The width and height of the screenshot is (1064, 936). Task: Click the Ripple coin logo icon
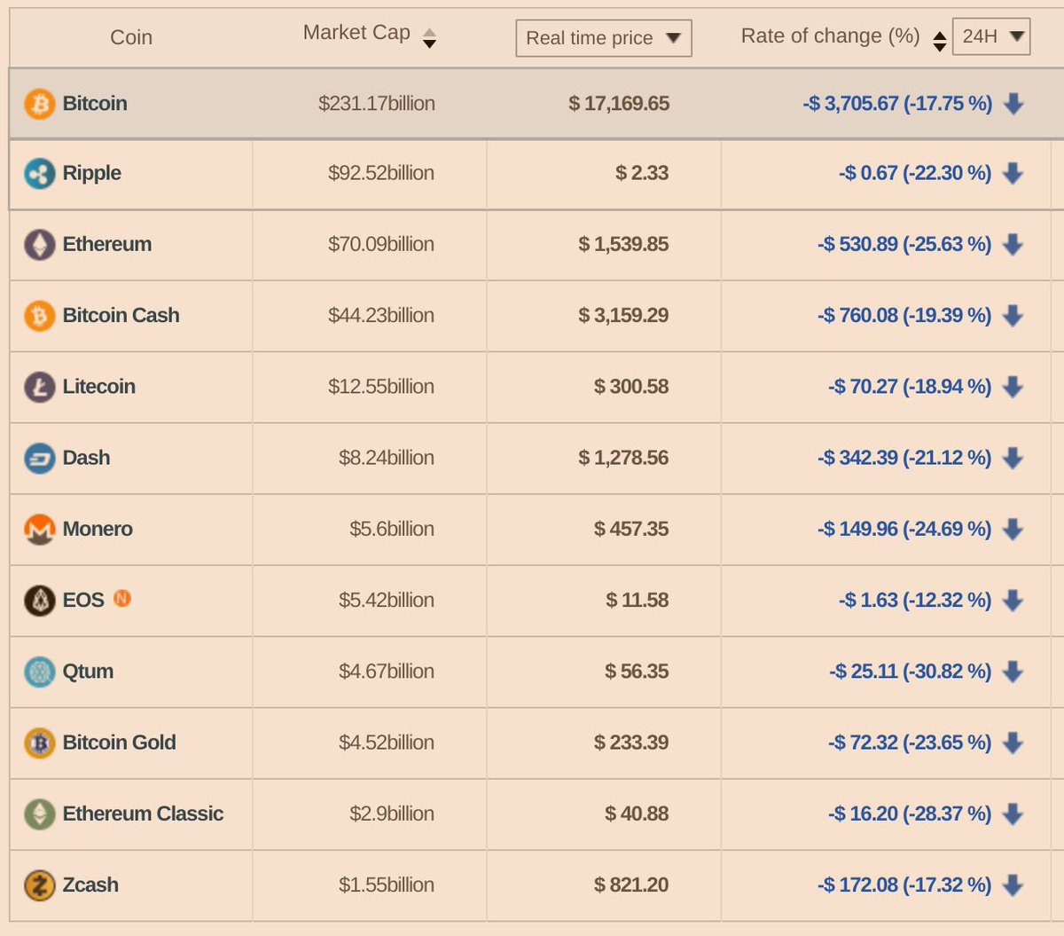point(39,173)
